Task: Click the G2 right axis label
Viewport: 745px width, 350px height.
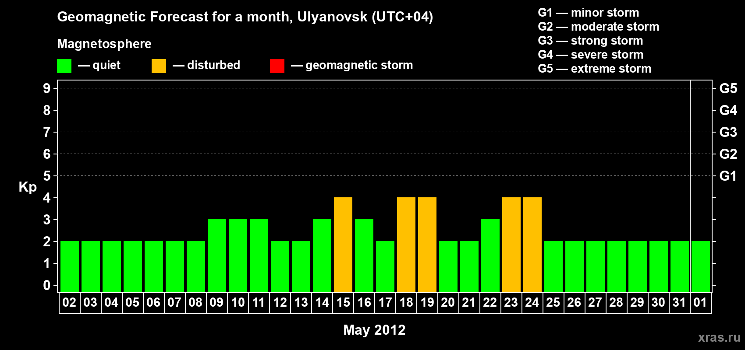Action: tap(728, 154)
